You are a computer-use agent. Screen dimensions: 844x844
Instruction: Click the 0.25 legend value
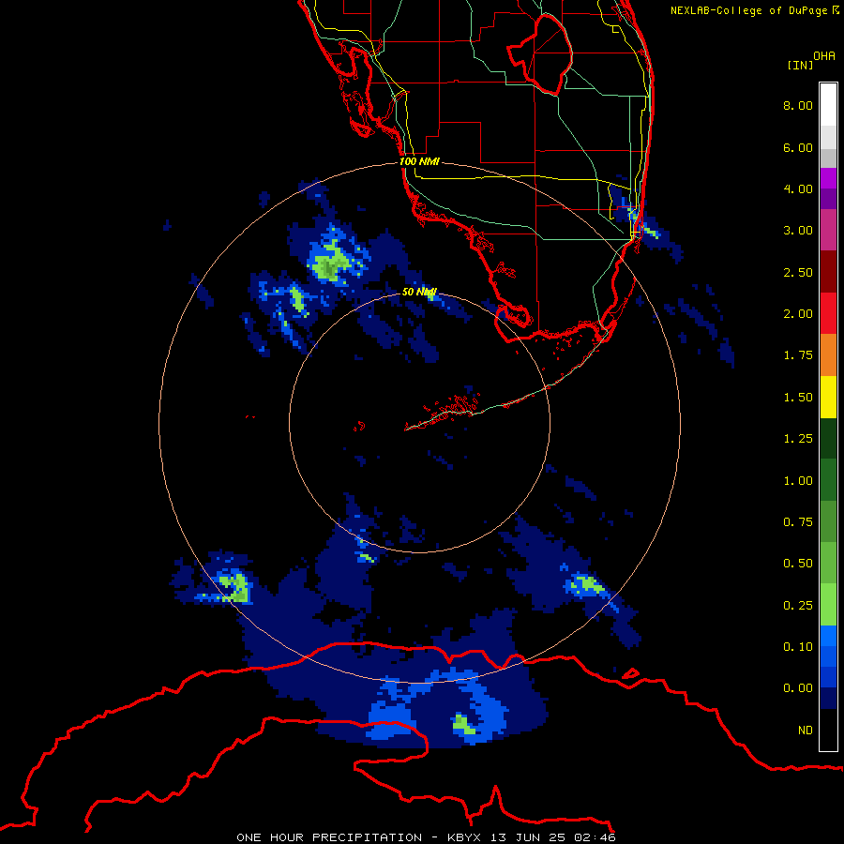(798, 606)
